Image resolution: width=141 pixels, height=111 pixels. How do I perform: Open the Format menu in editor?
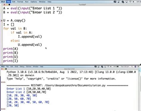20,2
